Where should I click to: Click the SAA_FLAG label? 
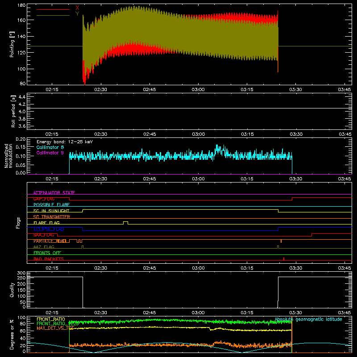(x=44, y=235)
